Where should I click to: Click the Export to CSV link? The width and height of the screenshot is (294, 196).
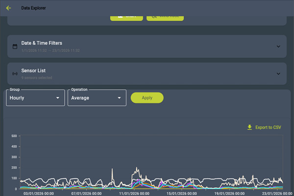click(268, 127)
